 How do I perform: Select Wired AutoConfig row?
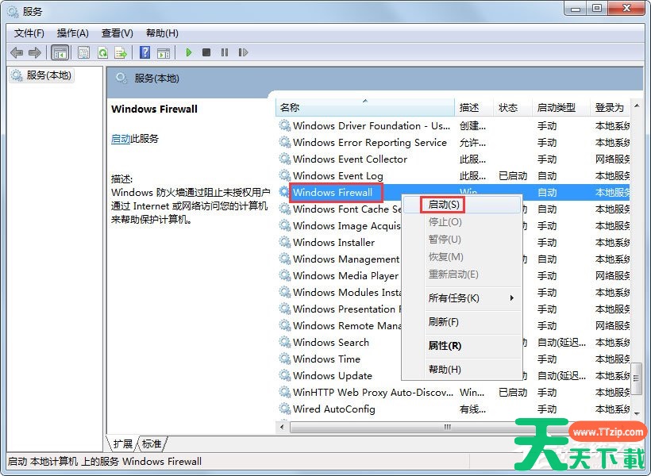click(454, 409)
